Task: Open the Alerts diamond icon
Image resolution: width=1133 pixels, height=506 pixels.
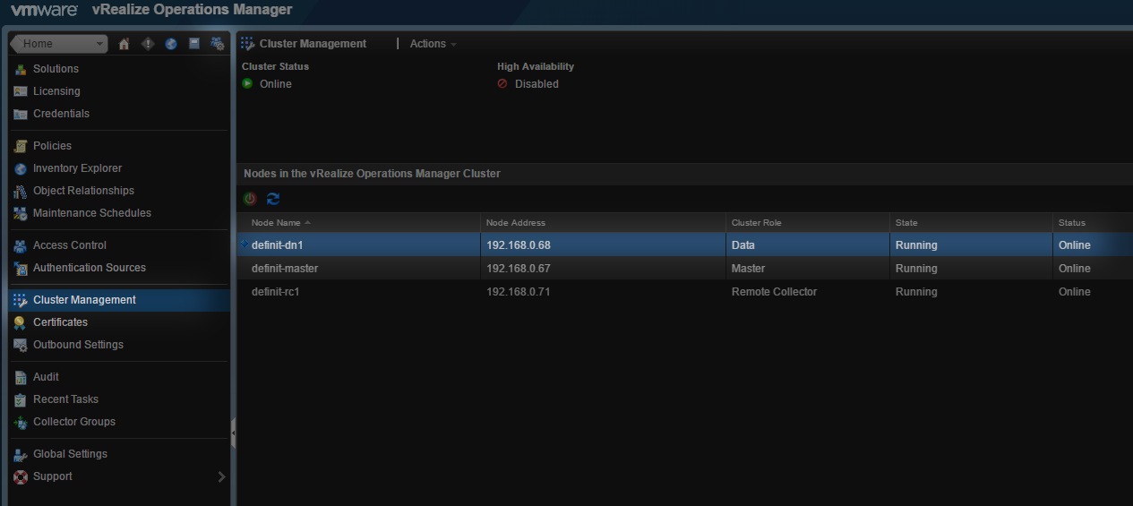Action: coord(148,44)
